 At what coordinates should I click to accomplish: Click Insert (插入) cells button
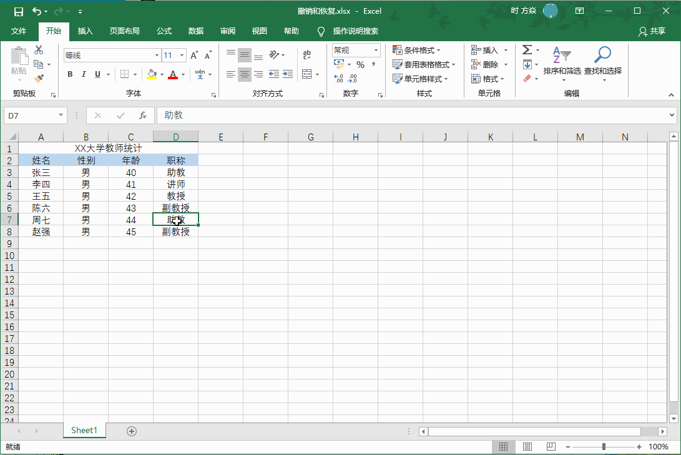point(486,51)
